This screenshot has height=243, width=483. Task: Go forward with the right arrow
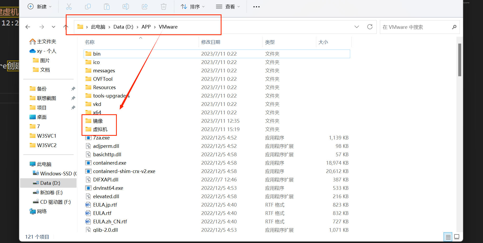click(42, 27)
